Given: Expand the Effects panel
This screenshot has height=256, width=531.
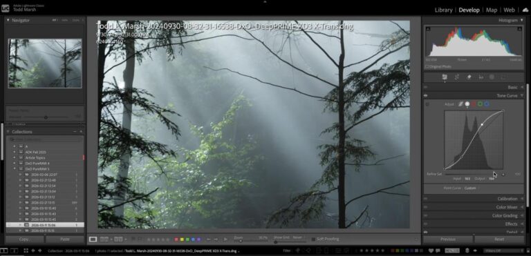Looking at the screenshot, I should coord(521,224).
